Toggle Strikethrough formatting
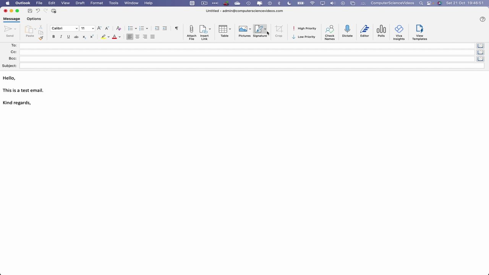This screenshot has width=489, height=275. tap(76, 37)
